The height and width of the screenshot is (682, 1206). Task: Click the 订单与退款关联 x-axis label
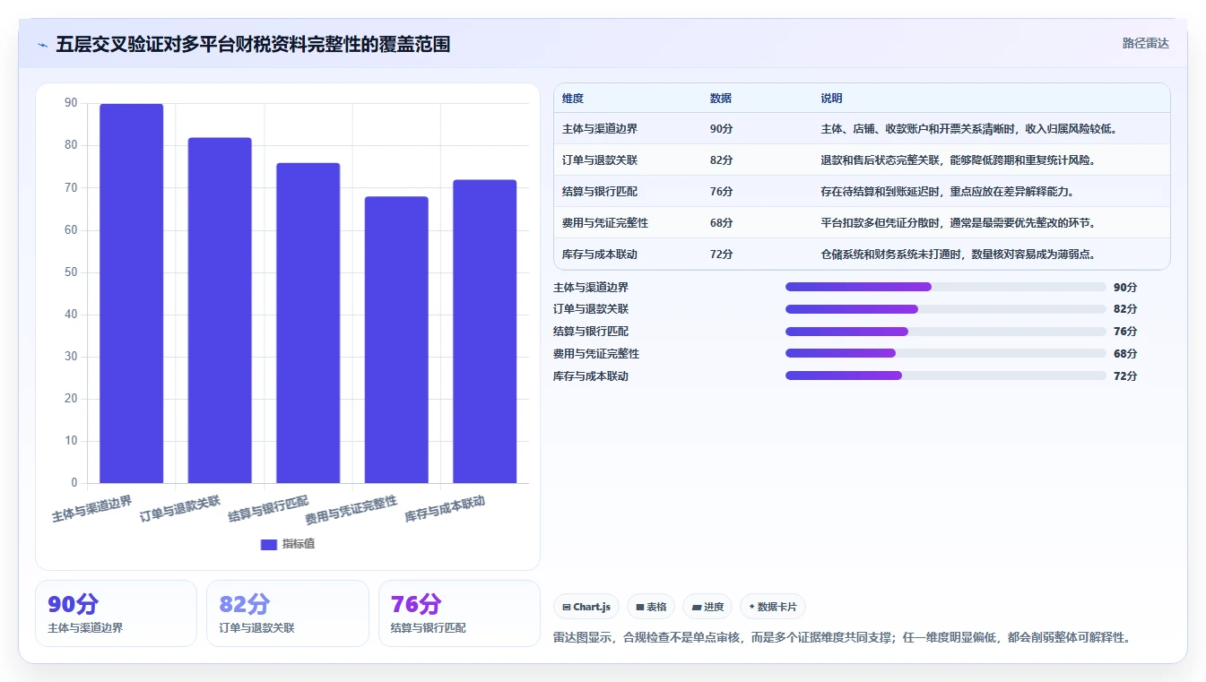tap(180, 508)
